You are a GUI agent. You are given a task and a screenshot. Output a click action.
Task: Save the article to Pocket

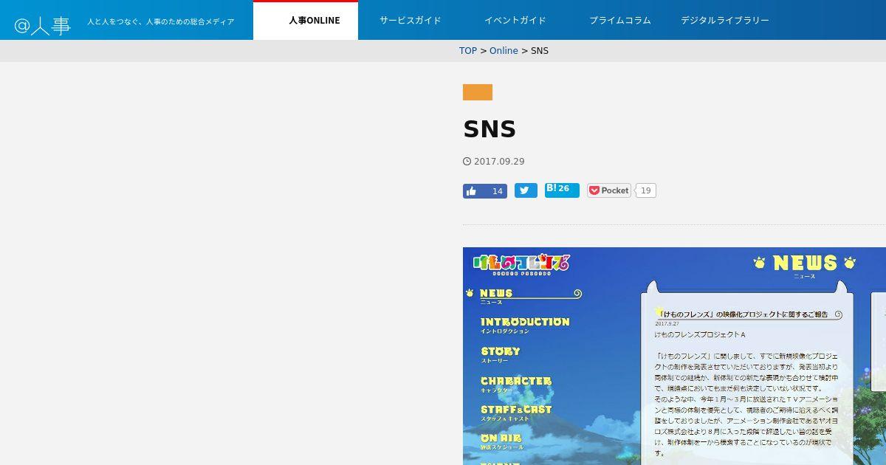point(609,190)
